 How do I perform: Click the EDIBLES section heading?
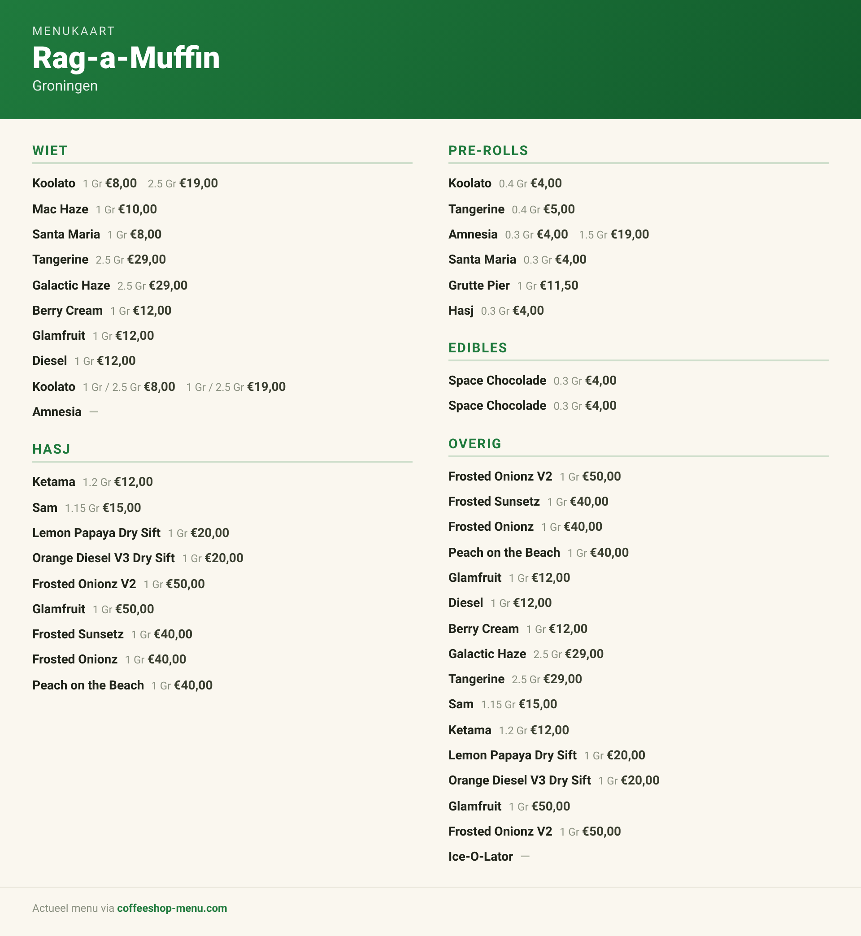tap(478, 347)
